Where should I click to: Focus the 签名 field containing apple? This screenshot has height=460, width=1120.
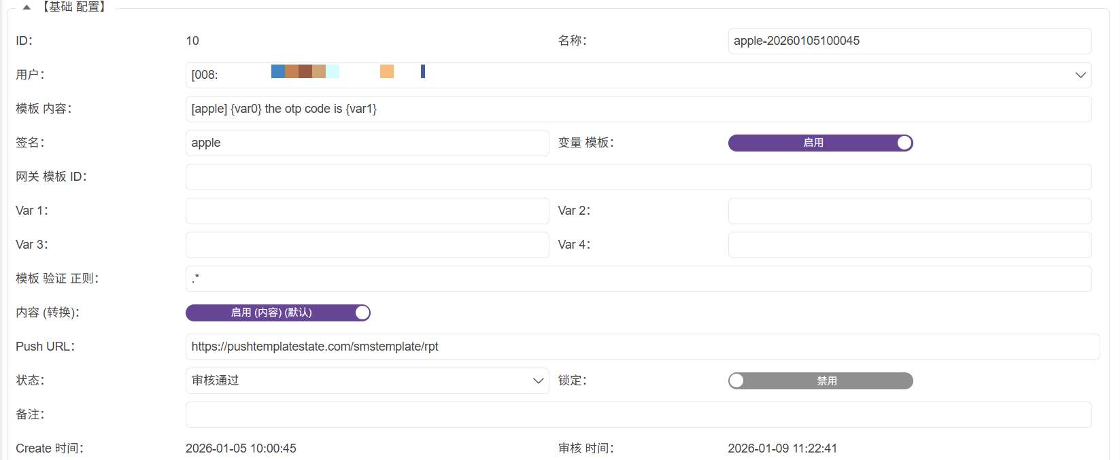[367, 143]
